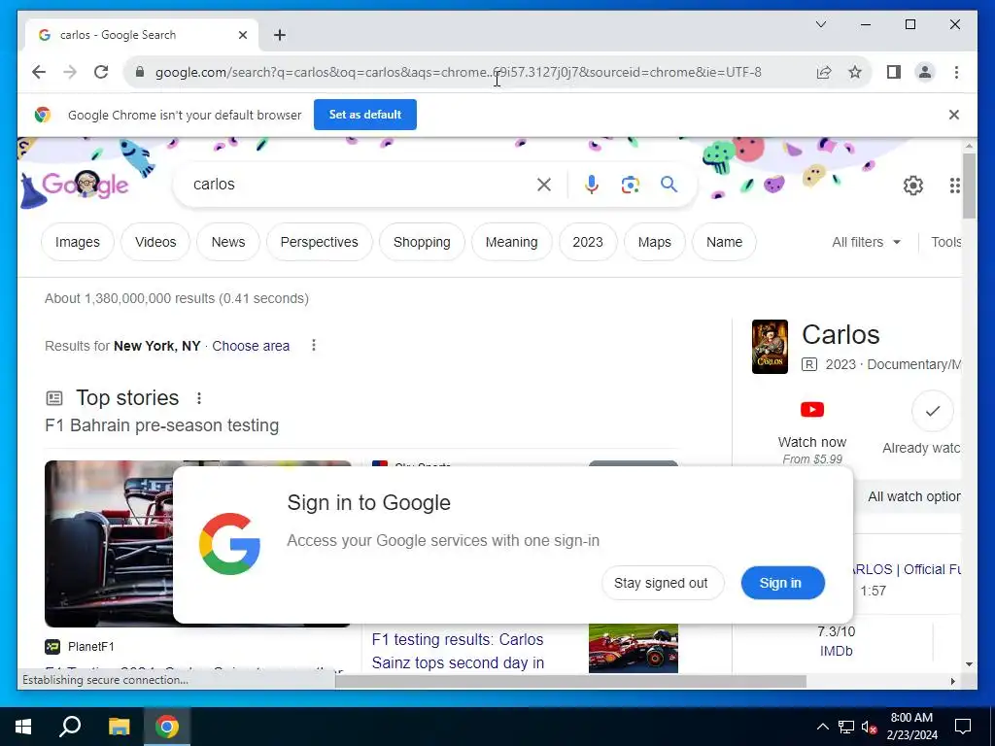Open the Windows Start menu
The height and width of the screenshot is (746, 995).
click(x=23, y=727)
